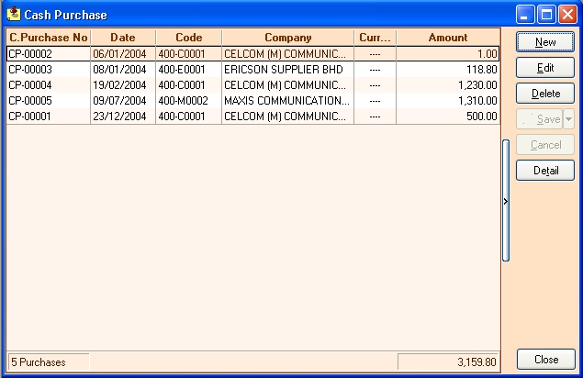The image size is (583, 378).
Task: Click date 06/01/2004
Action: [119, 54]
